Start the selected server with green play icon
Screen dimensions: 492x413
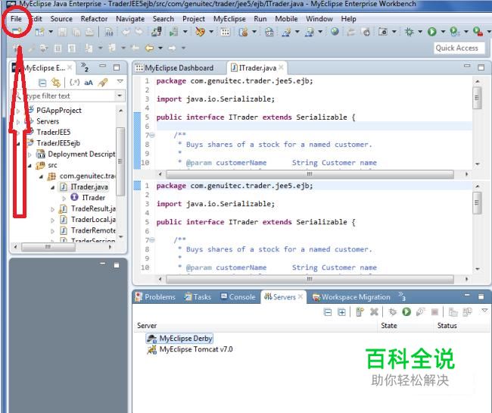pos(406,311)
